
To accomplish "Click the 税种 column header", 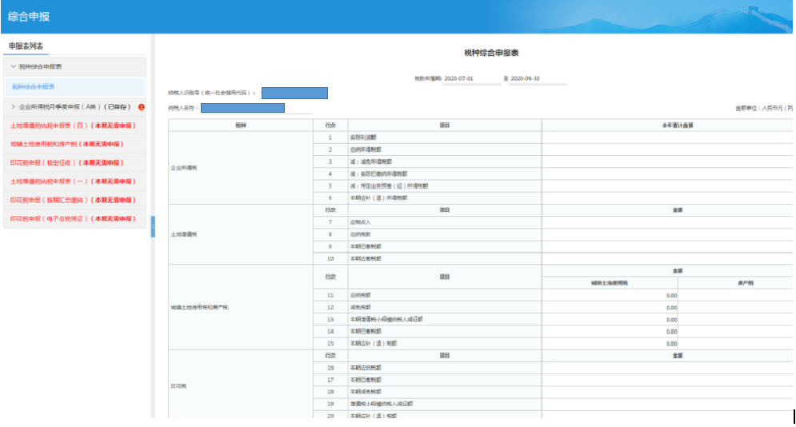I will (x=241, y=126).
